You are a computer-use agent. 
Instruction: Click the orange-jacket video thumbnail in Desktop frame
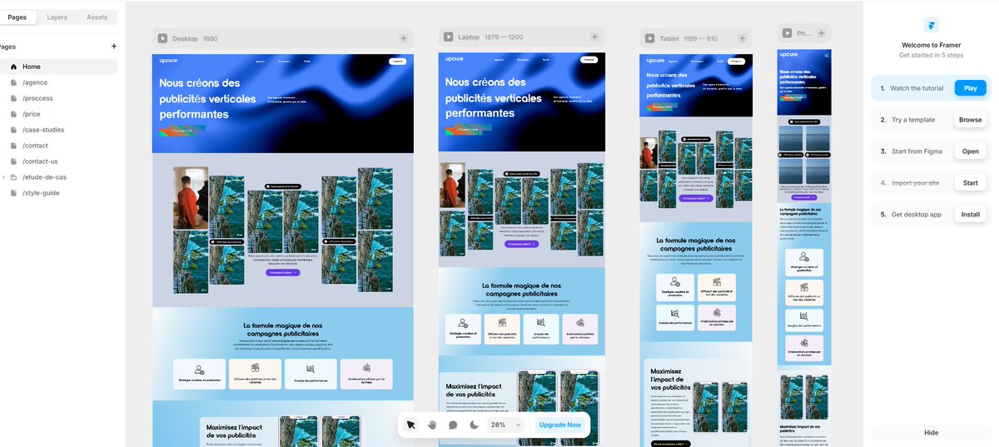tap(191, 197)
